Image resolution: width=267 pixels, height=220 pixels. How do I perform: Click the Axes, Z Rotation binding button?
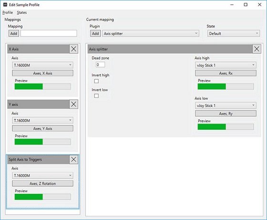pos(42,184)
